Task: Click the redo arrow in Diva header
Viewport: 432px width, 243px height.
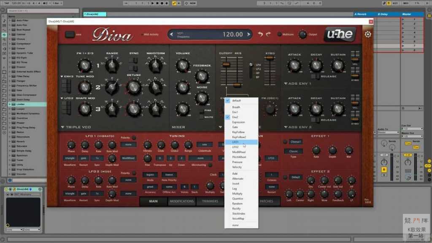Action: [268, 34]
